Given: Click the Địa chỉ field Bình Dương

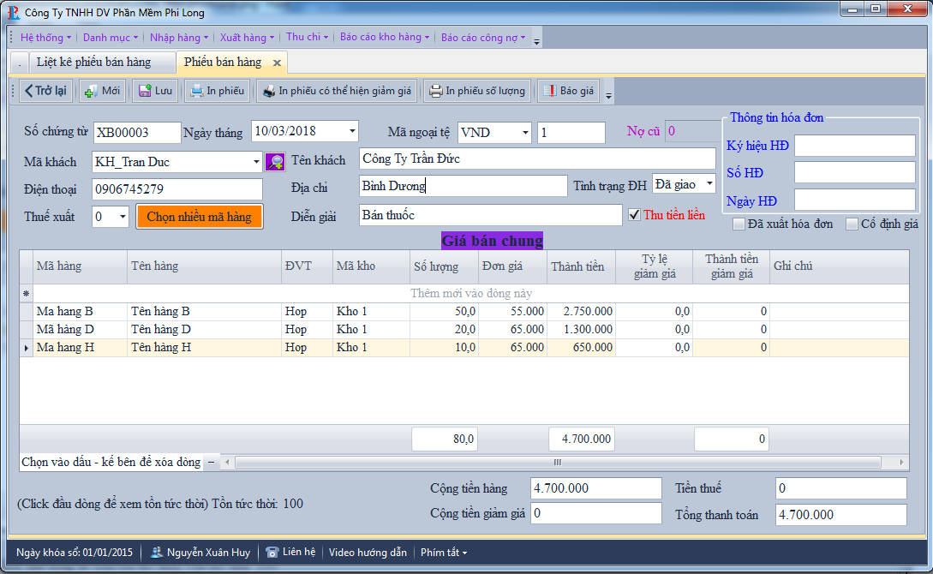Looking at the screenshot, I should coord(463,186).
